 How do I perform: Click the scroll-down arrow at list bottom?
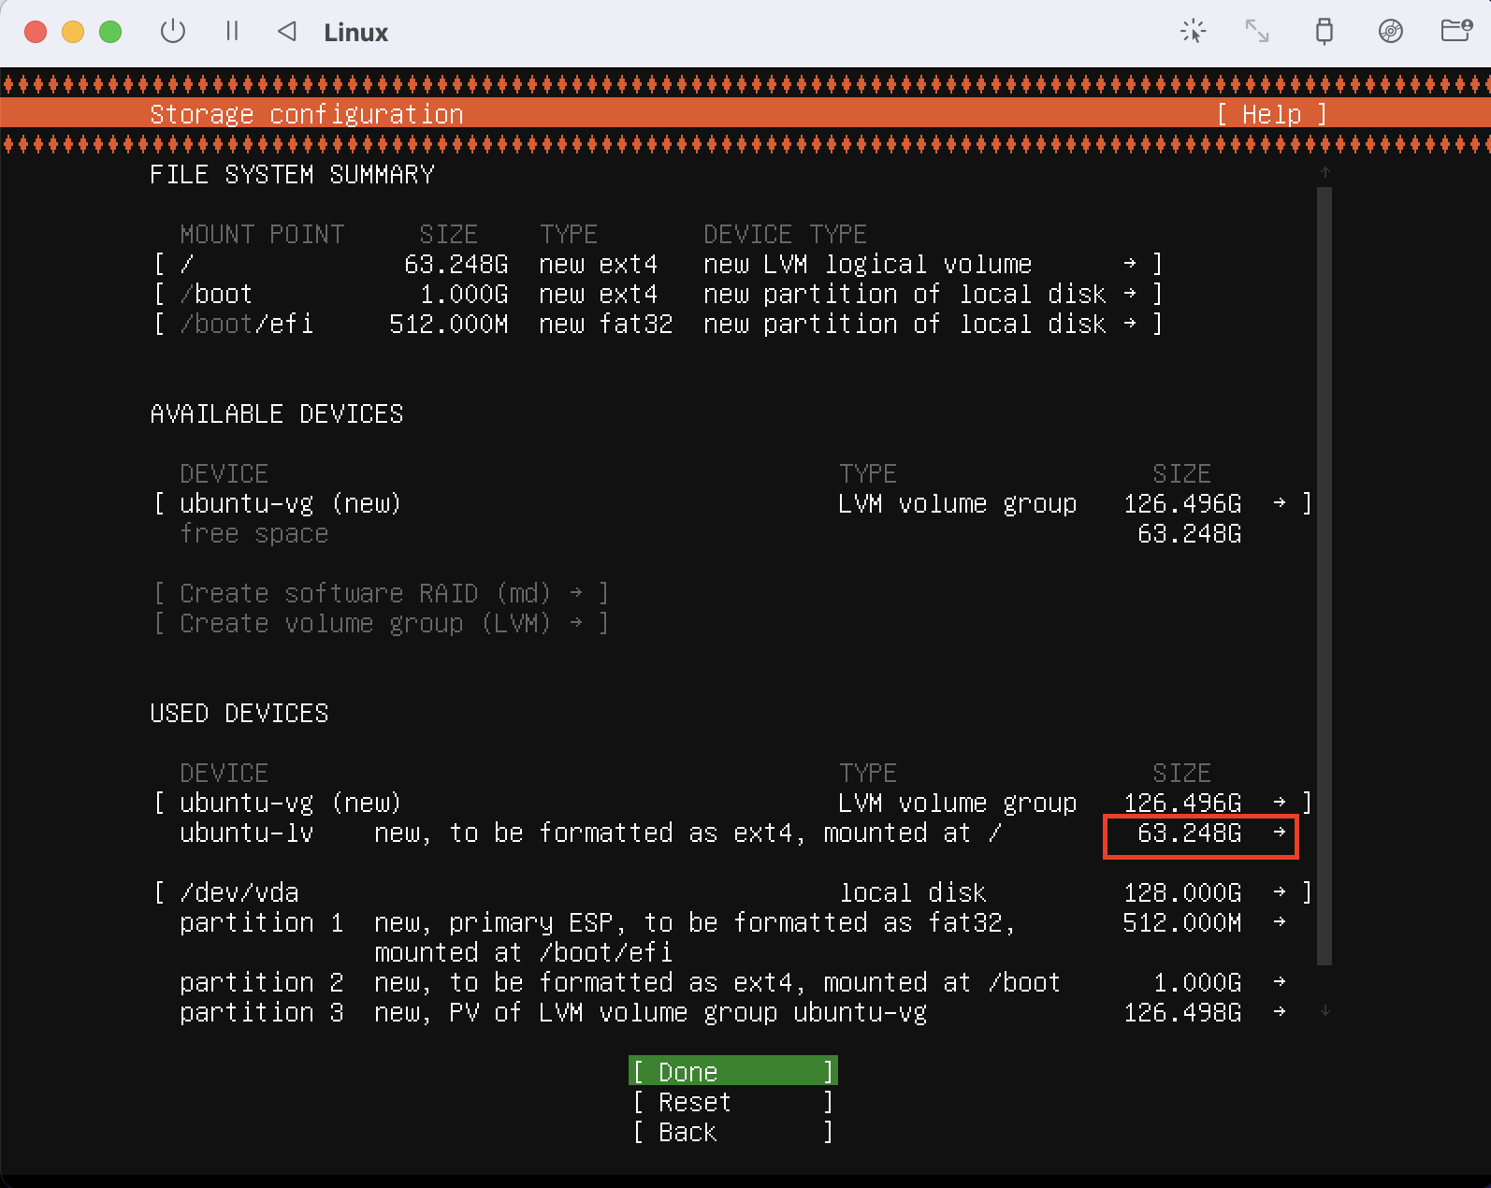[x=1325, y=1010]
